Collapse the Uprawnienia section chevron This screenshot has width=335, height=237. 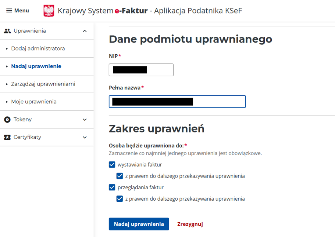click(85, 31)
